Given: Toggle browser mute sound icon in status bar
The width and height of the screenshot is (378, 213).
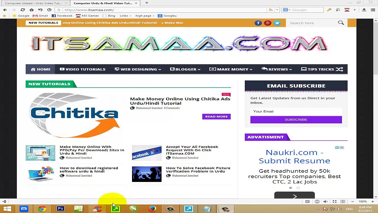Looking at the screenshot, I should pos(325,201).
